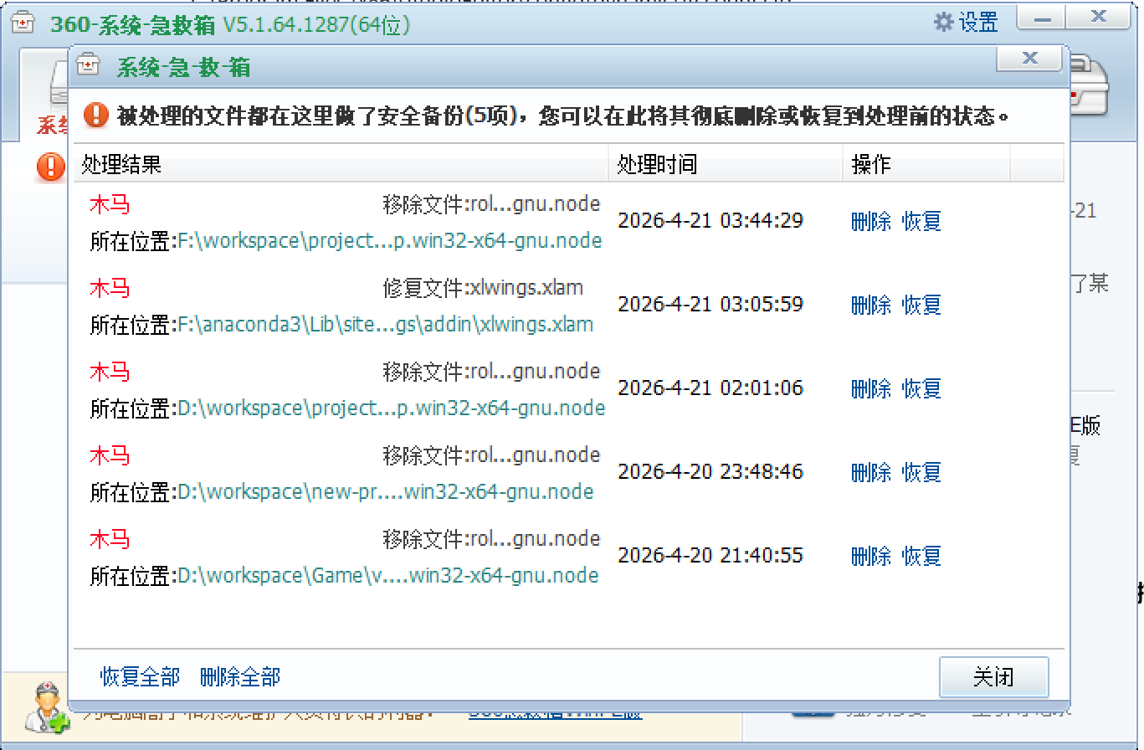Viewport: 1144px width, 750px height.
Task: Click 删除全部 to delete all backups
Action: point(240,676)
